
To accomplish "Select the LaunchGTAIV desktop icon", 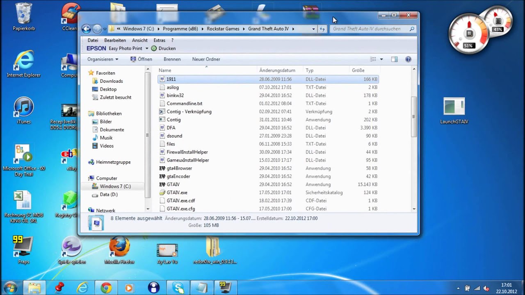I will point(454,111).
